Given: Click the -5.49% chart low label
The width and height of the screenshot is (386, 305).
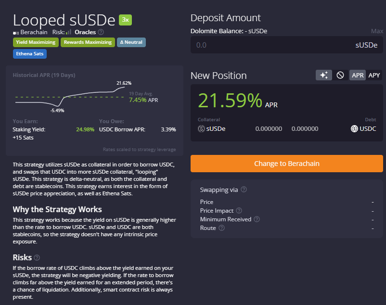Looking at the screenshot, I should (x=57, y=111).
